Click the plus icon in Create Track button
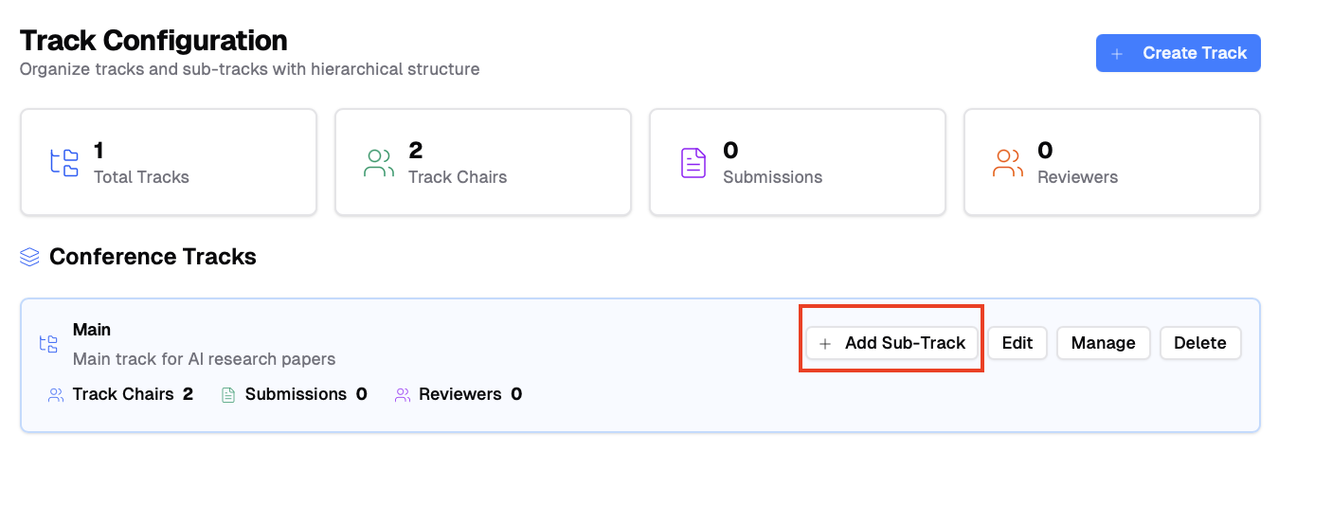1332x506 pixels. [1117, 54]
